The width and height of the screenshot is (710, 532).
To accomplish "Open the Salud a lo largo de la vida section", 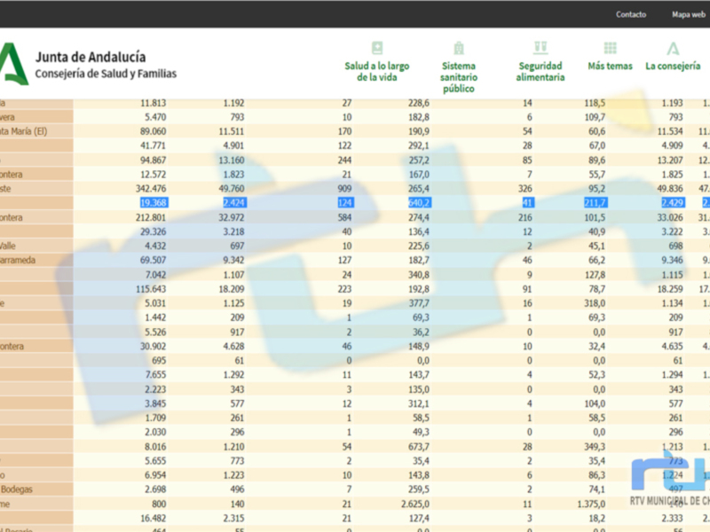I will pos(378,55).
